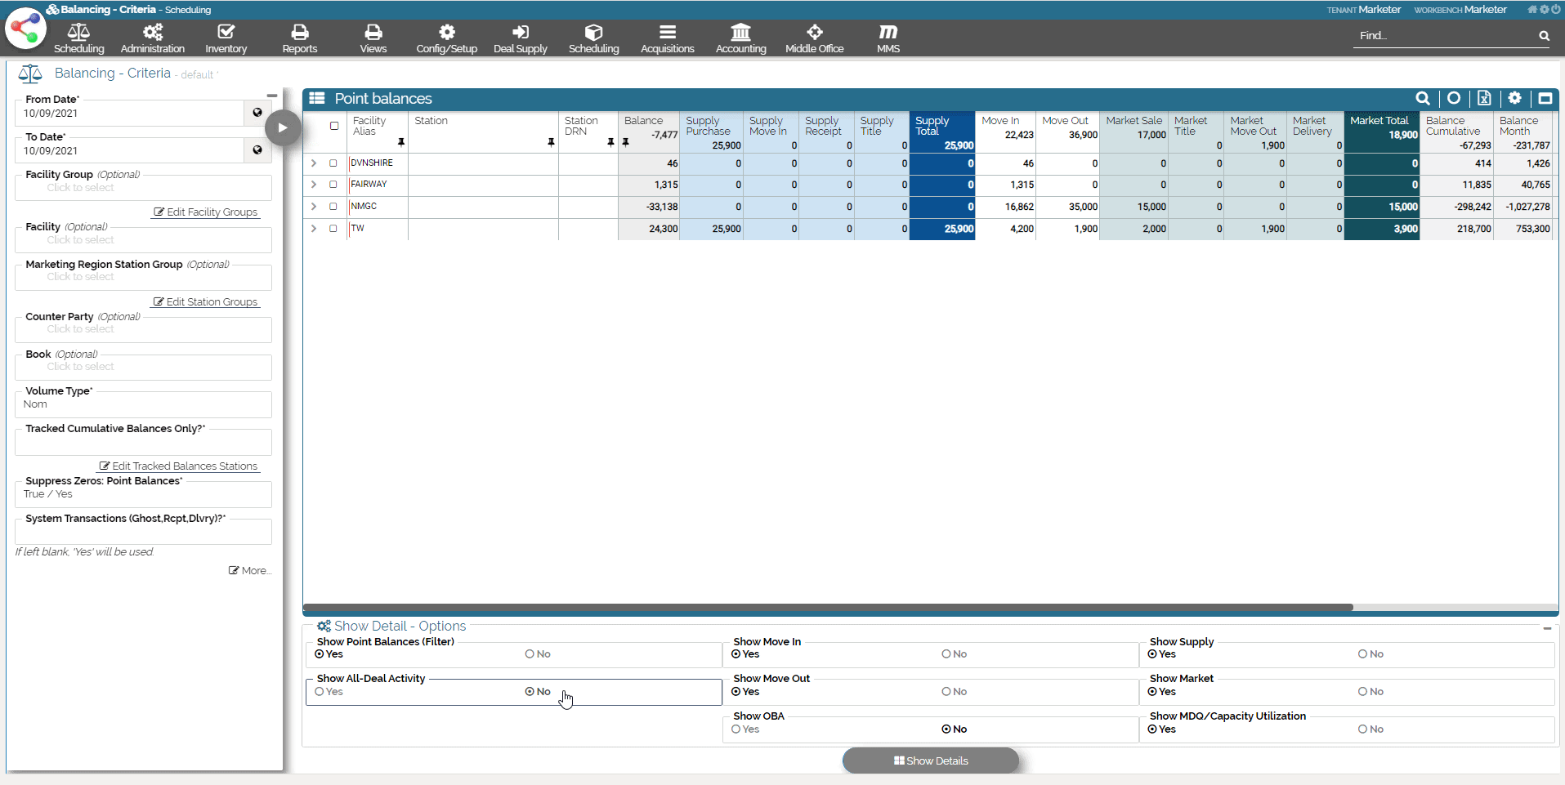Tick the checkbox for the FAIRWAY row
The image size is (1565, 785).
coord(333,185)
